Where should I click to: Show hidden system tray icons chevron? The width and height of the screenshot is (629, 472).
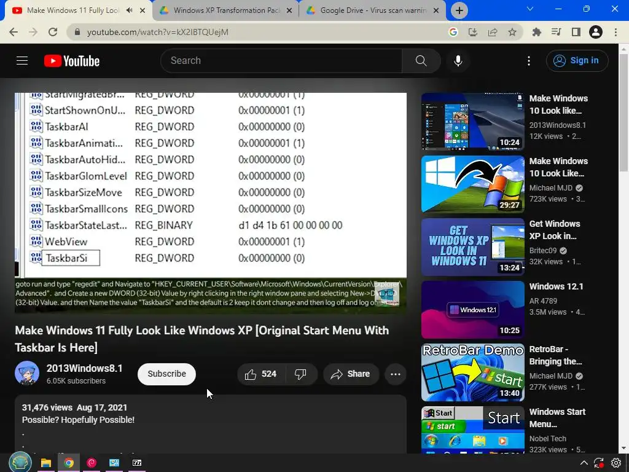tap(584, 463)
